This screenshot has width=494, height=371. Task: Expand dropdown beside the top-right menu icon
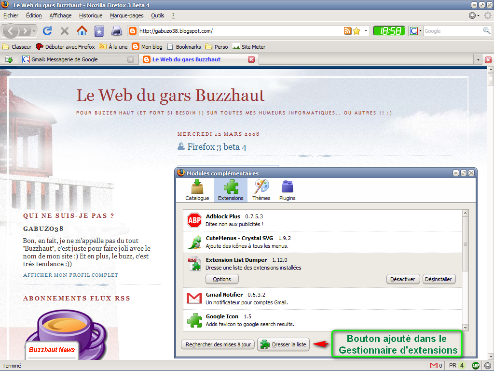478,15
